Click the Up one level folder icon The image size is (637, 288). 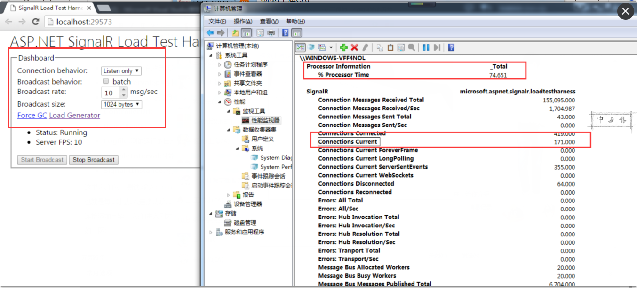pyautogui.click(x=235, y=33)
